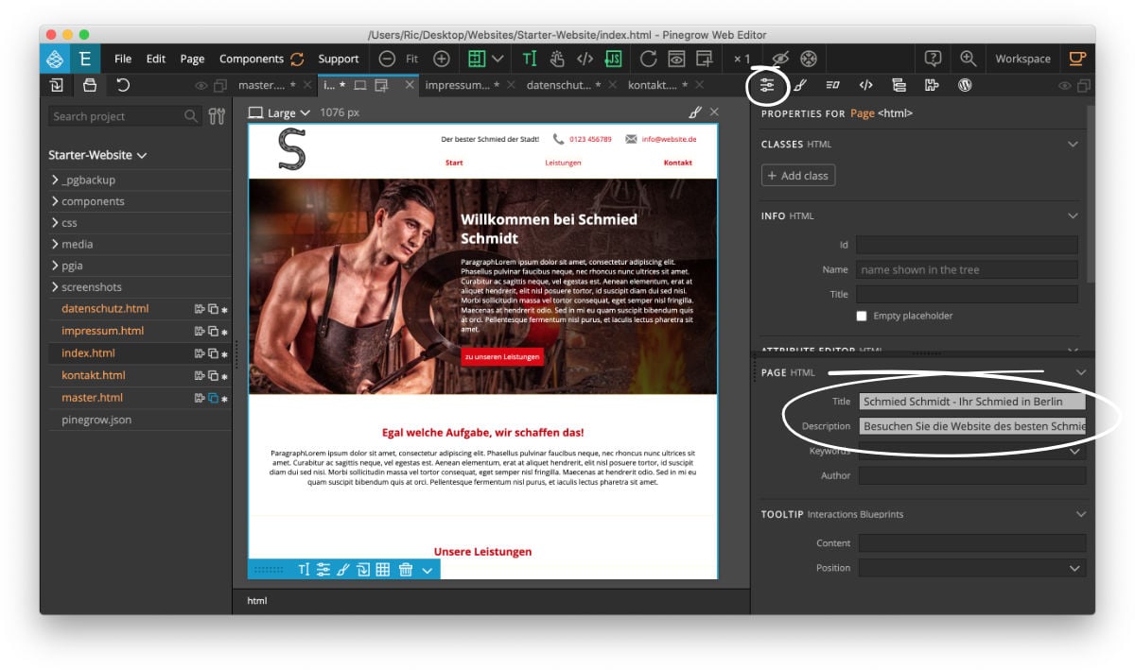The height and width of the screenshot is (670, 1135).
Task: Open project tools wrench icon
Action: coord(217,116)
